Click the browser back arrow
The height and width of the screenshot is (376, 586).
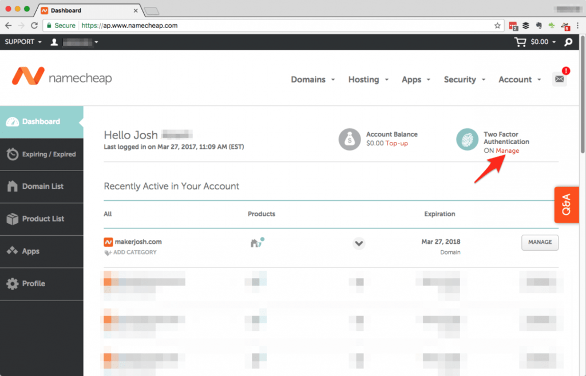click(8, 25)
